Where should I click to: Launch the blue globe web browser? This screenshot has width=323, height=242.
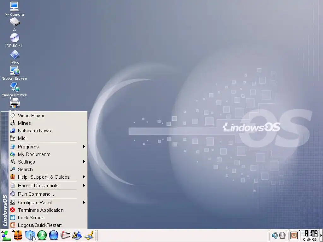54,235
